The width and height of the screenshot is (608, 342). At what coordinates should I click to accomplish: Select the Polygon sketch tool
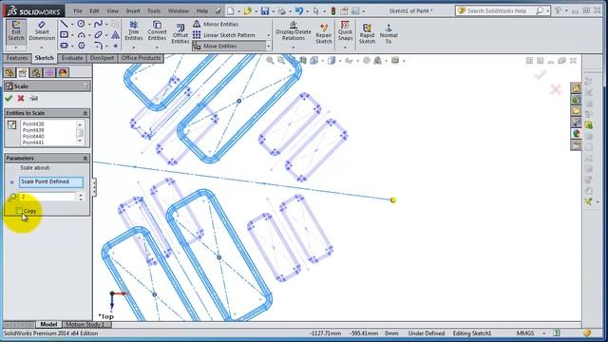[x=81, y=46]
